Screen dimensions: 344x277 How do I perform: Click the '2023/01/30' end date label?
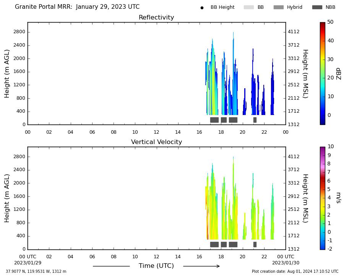286,263
